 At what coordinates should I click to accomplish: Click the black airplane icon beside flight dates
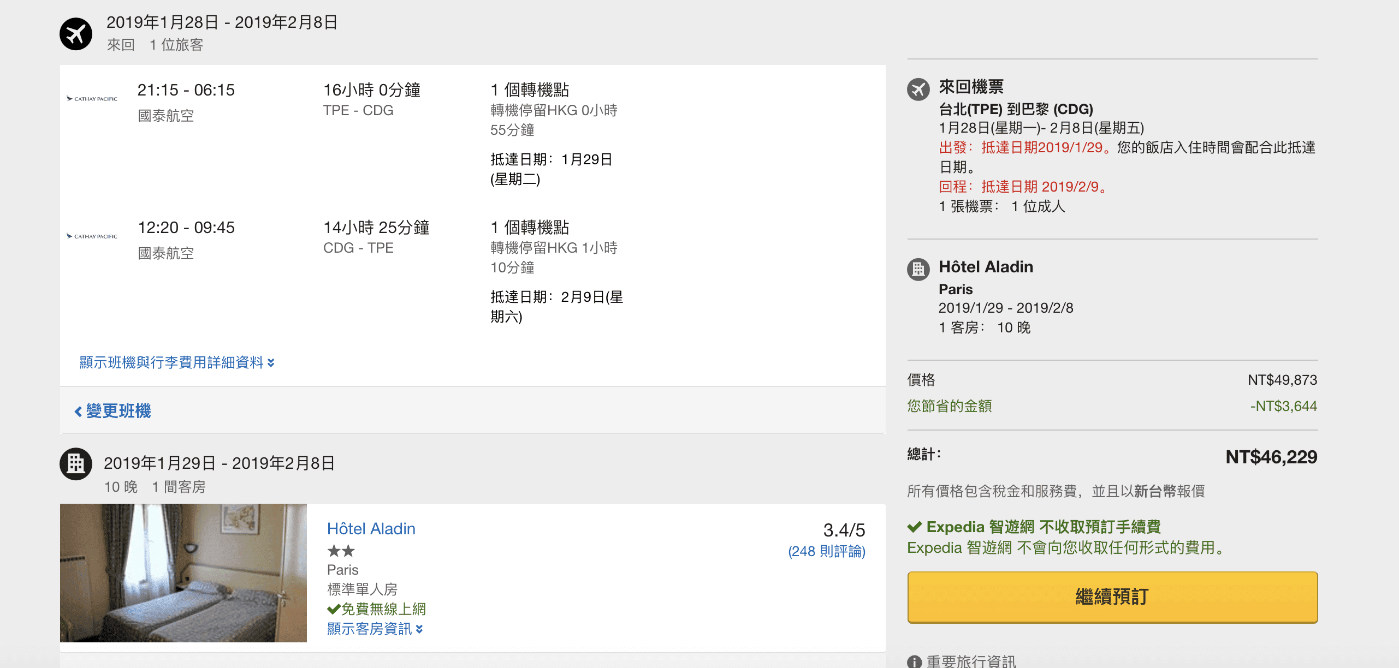coord(76,34)
